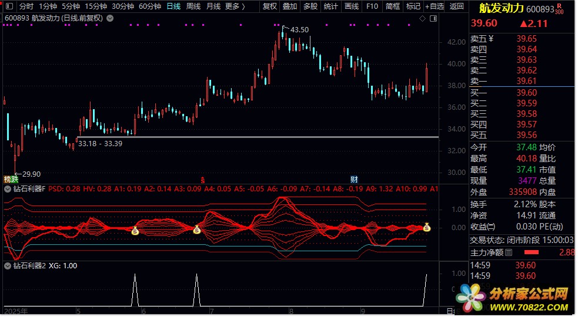578x317 pixels.
Task: Toggle the 复权 price adjustment button
Action: (269, 6)
